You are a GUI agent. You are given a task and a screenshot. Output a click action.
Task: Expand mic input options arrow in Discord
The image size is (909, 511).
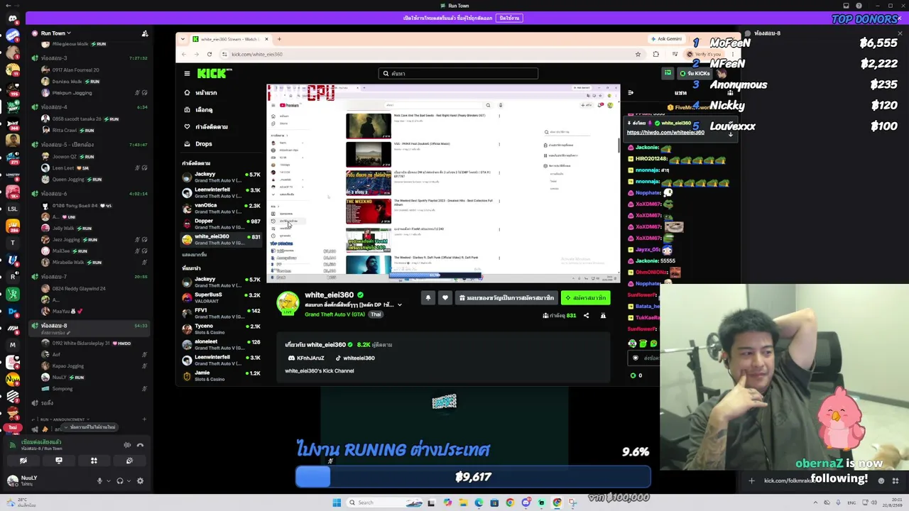[x=108, y=481]
